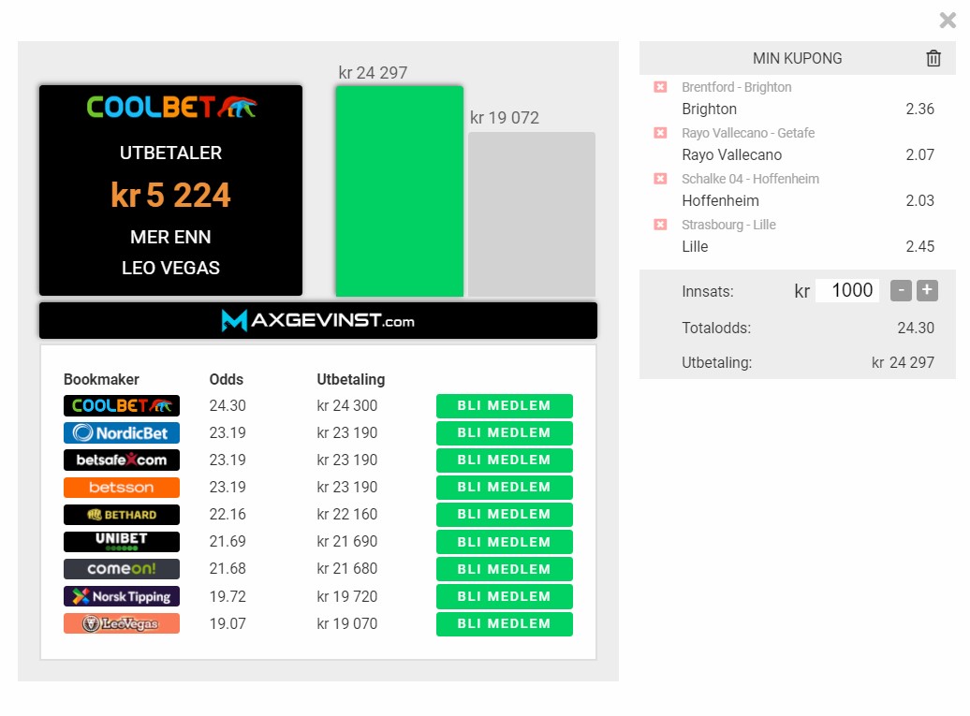The image size is (970, 716).
Task: Click the Brentford - Brighton match label
Action: click(x=736, y=87)
